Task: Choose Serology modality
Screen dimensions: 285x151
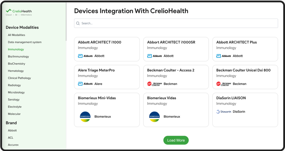Action: pos(14,100)
